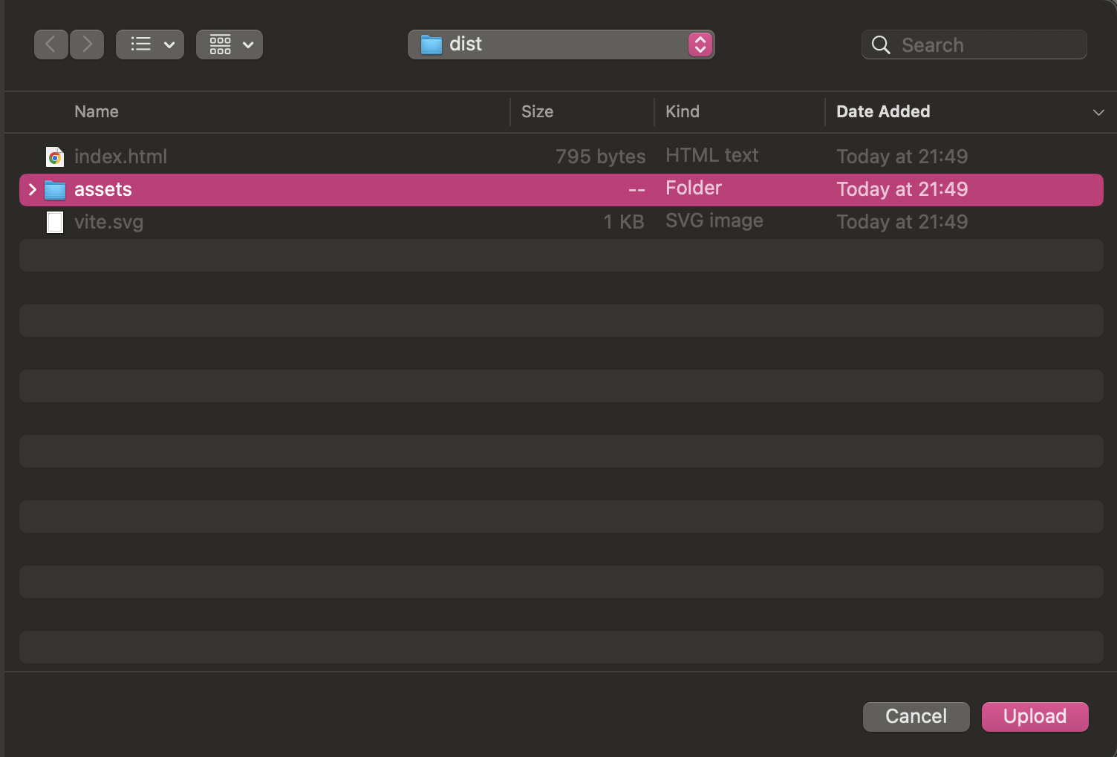The height and width of the screenshot is (757, 1117).
Task: Click the list view icon
Action: coord(140,45)
